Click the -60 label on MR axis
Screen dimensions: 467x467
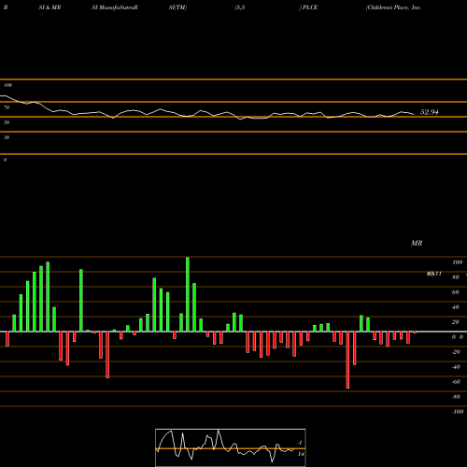(x=456, y=382)
